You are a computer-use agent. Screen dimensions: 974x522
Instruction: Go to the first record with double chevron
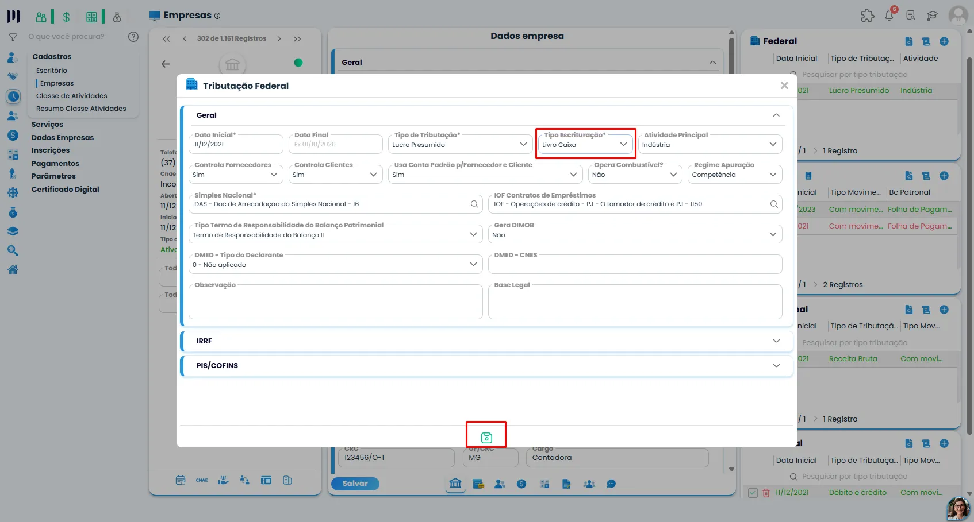pyautogui.click(x=166, y=39)
